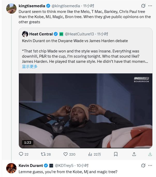Click the Grok icon on Kevin Durant's reply
The image size is (156, 177).
(143, 165)
